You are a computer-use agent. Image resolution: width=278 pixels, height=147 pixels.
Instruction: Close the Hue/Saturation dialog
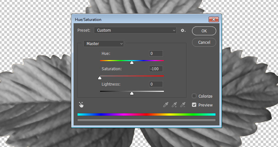[214, 20]
